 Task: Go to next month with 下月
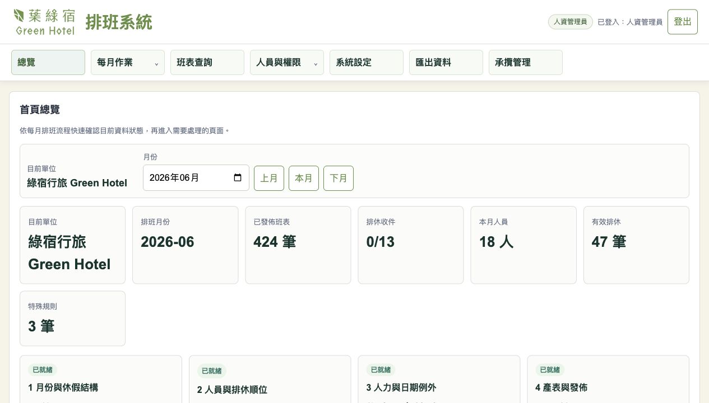click(339, 178)
